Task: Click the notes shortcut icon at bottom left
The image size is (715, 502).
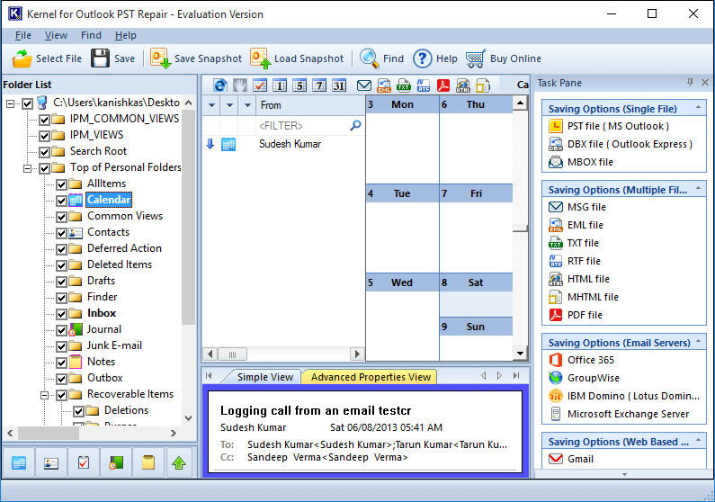Action: [148, 462]
